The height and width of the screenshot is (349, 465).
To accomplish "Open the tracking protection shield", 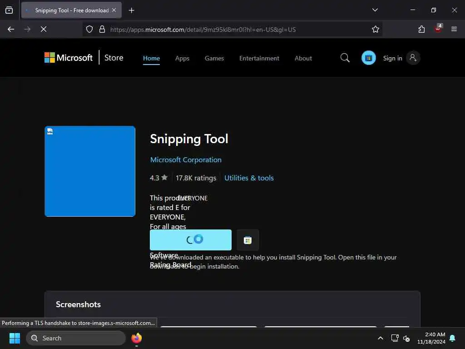I will tap(89, 29).
